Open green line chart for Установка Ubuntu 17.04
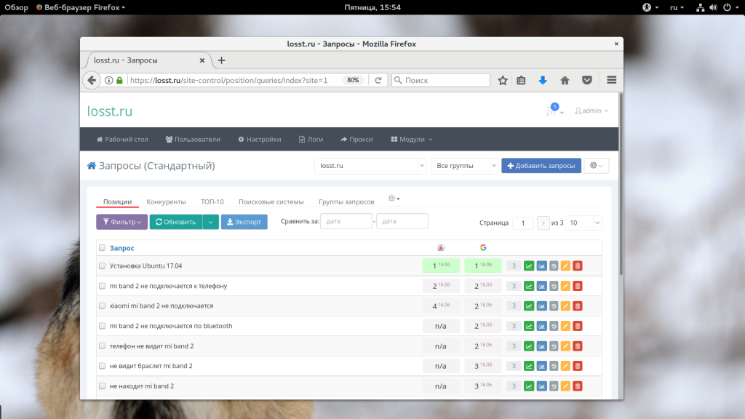Viewport: 745px width, 419px height. tap(529, 266)
